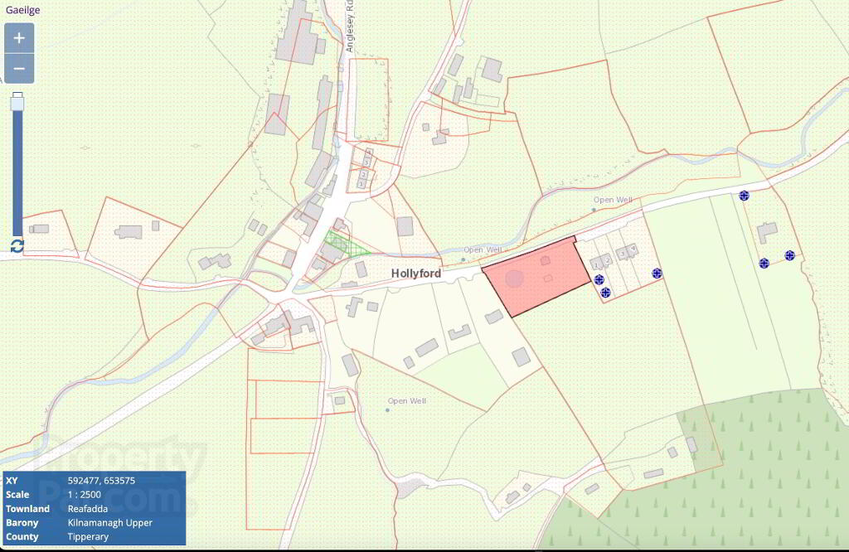Click the zoom out minus button

[19, 69]
